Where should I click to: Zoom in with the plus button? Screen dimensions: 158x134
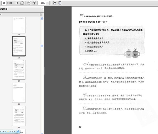34,3
